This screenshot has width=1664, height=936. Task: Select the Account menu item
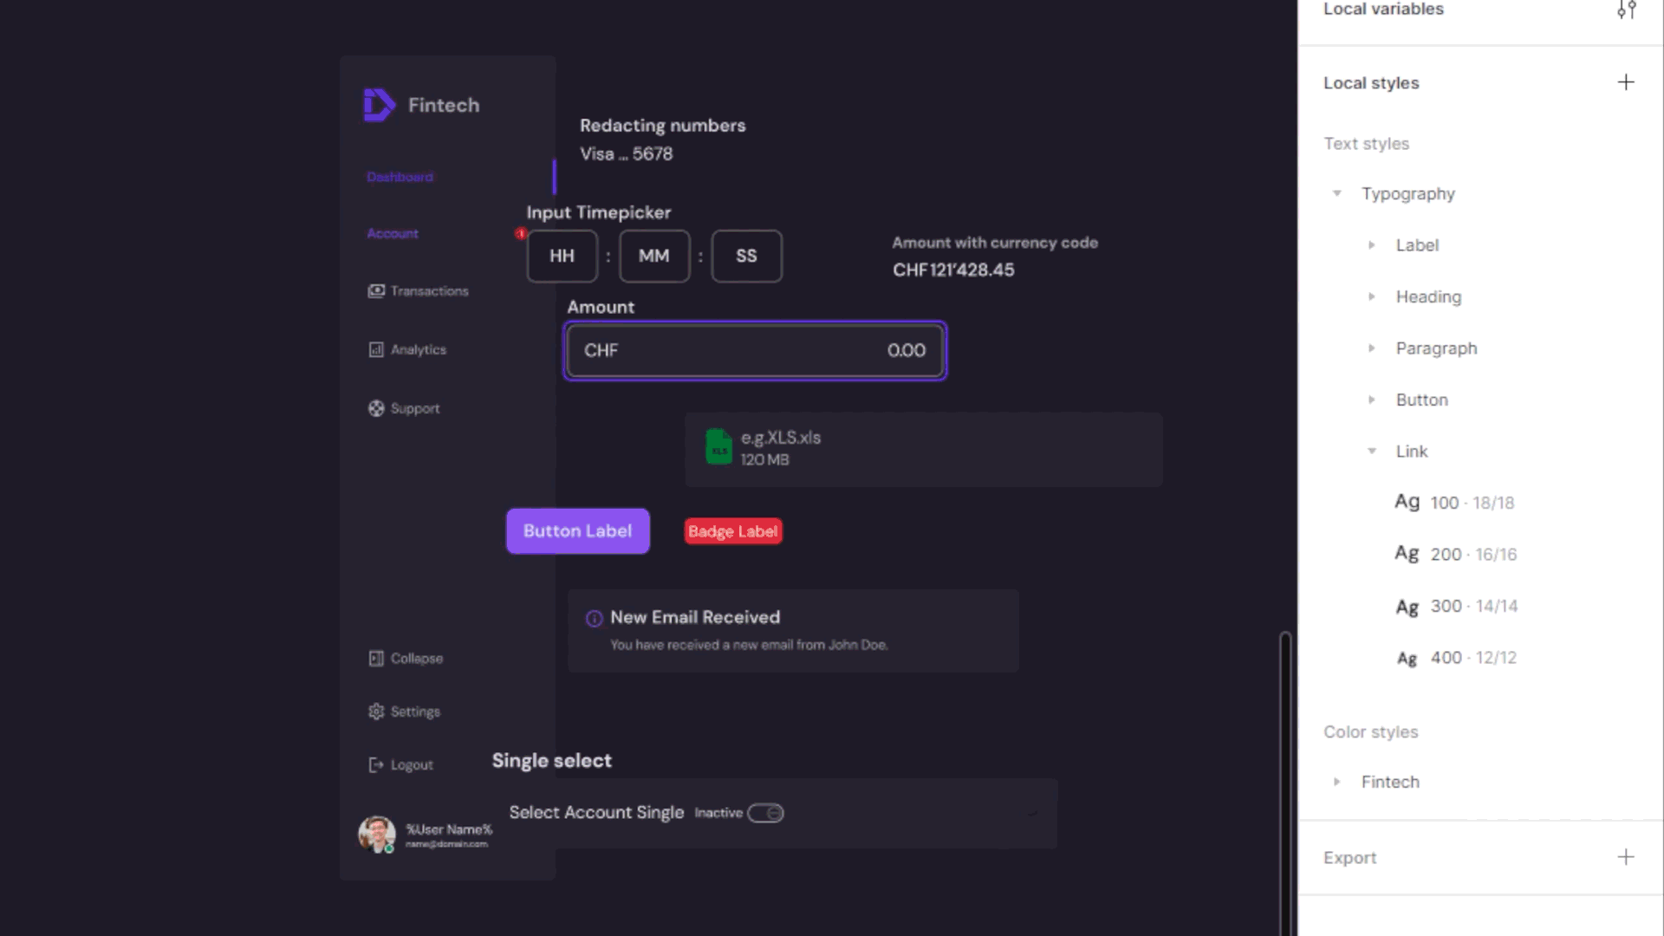click(x=393, y=232)
